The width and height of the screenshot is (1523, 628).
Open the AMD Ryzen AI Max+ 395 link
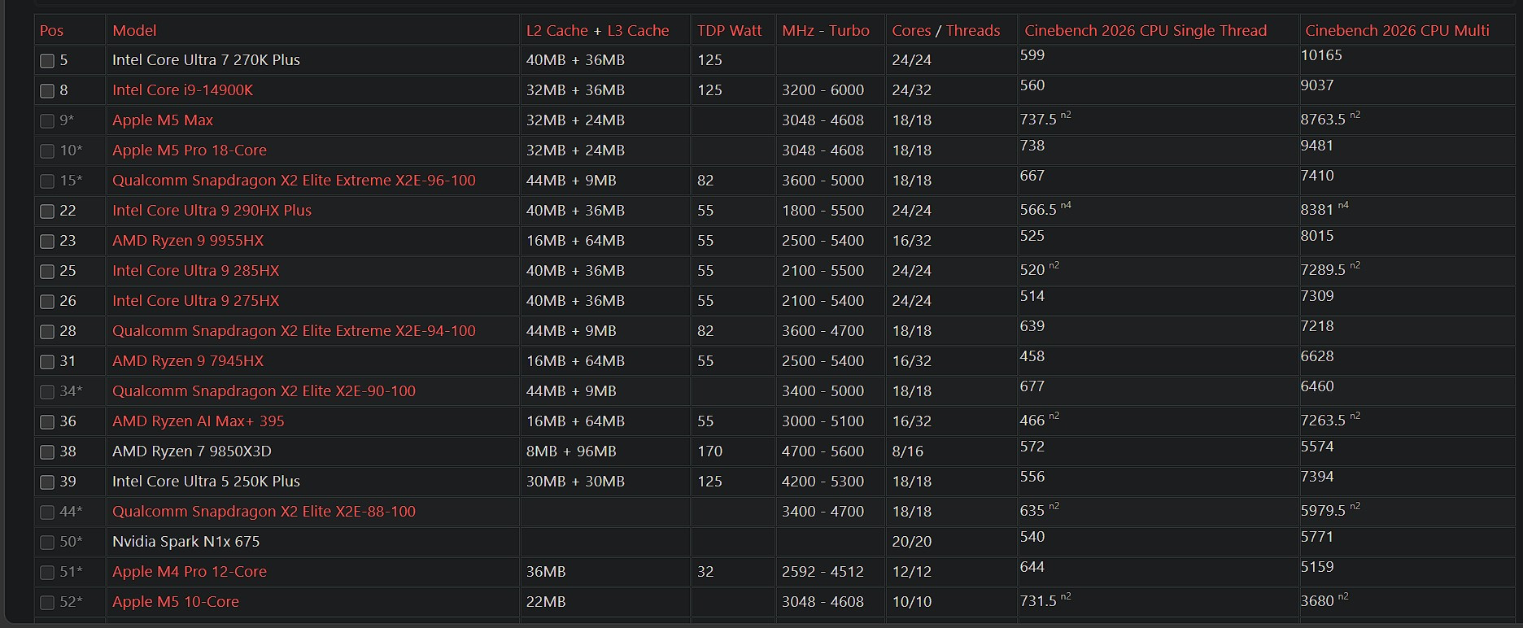[x=199, y=421]
